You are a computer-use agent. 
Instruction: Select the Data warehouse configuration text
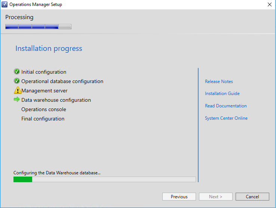[x=56, y=100]
